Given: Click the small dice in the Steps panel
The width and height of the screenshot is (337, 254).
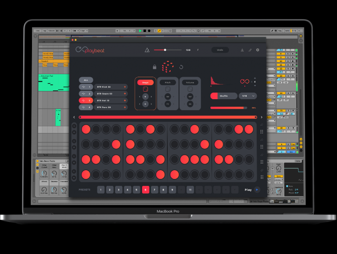Looking at the screenshot, I should [x=145, y=89].
